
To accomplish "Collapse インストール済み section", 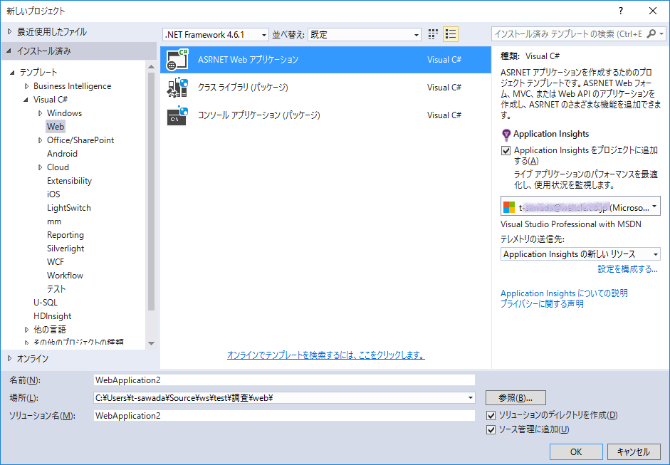I will click(x=9, y=51).
